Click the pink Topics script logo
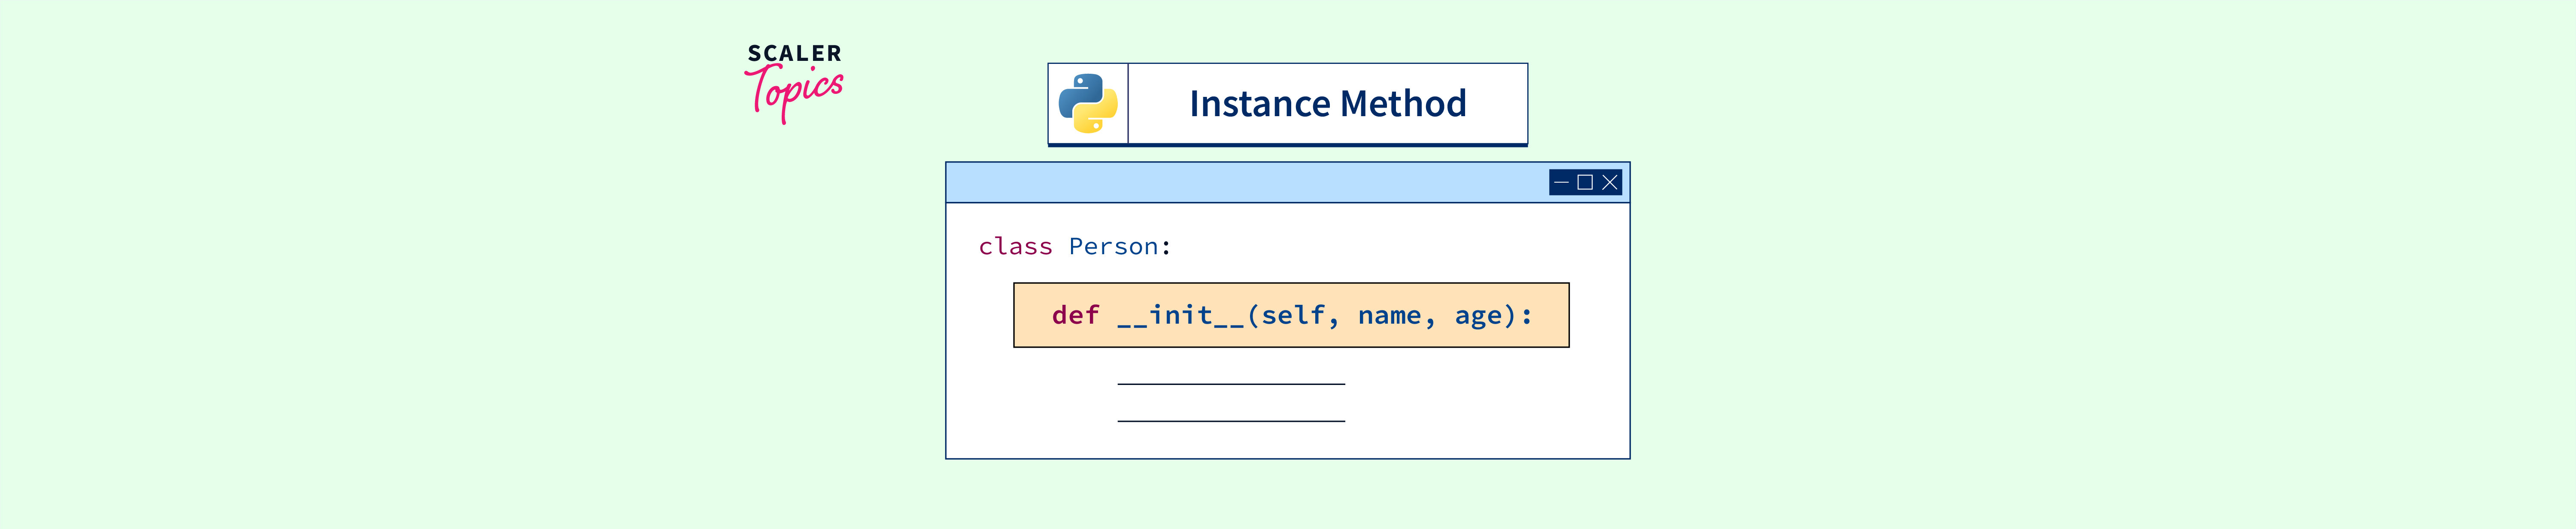Image resolution: width=2576 pixels, height=529 pixels. pos(795,92)
